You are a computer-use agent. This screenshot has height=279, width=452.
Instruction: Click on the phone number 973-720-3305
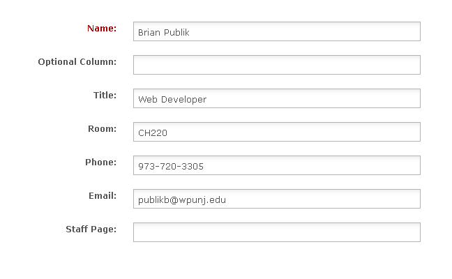pos(171,166)
